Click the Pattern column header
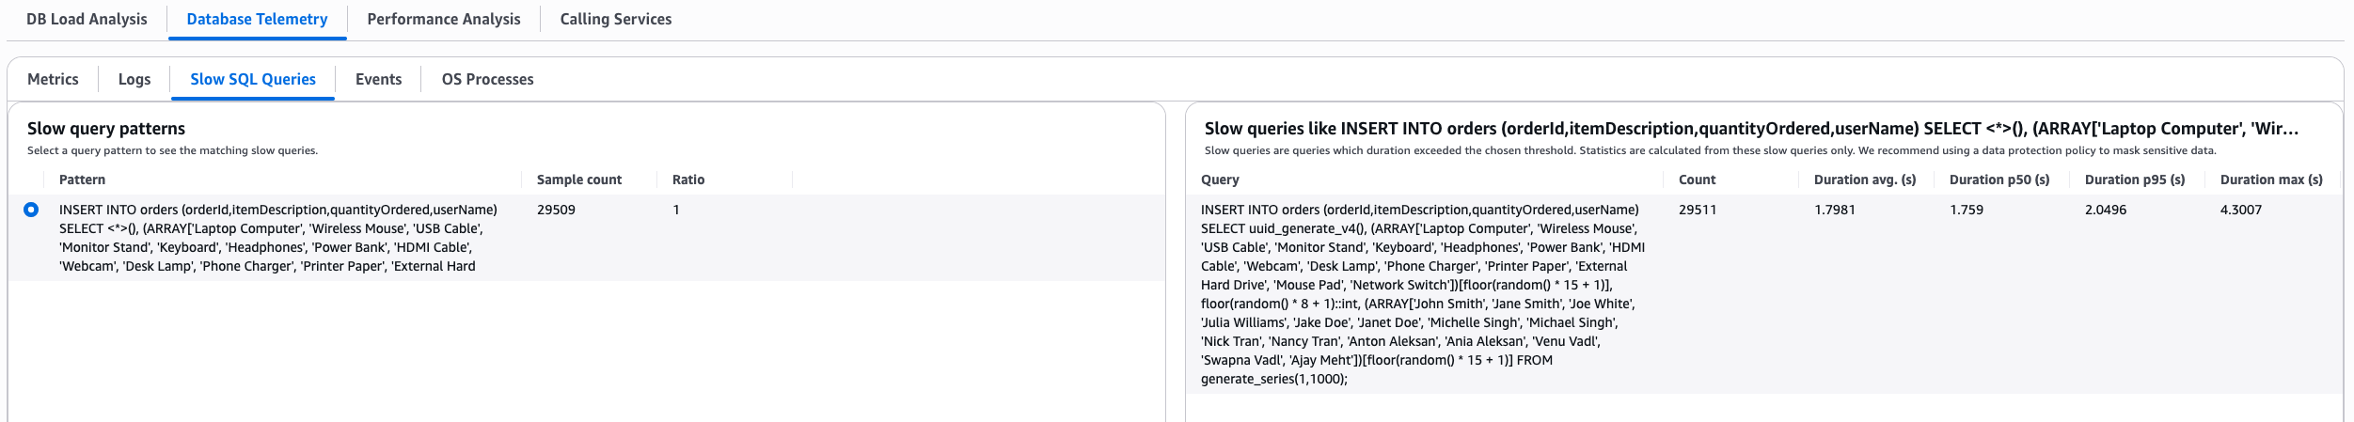 point(82,180)
